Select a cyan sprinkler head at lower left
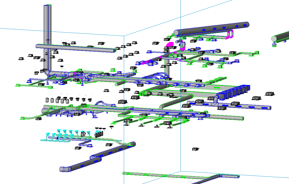The image size is (289, 184). (59, 132)
